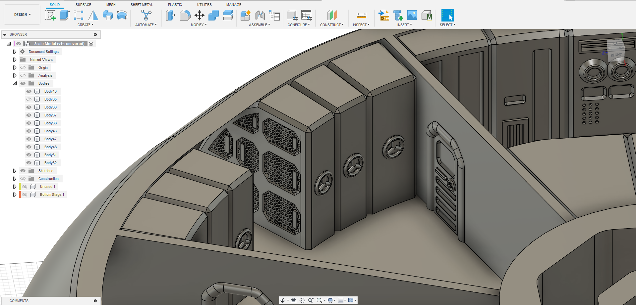Image resolution: width=636 pixels, height=305 pixels.
Task: Expand the Unused:1 component
Action: click(x=15, y=187)
